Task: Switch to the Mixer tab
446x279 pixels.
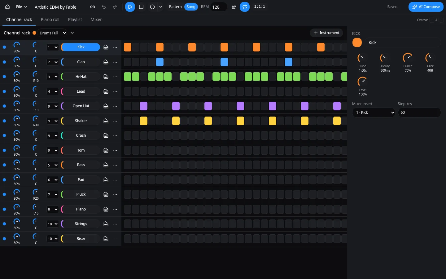Action: (96, 20)
